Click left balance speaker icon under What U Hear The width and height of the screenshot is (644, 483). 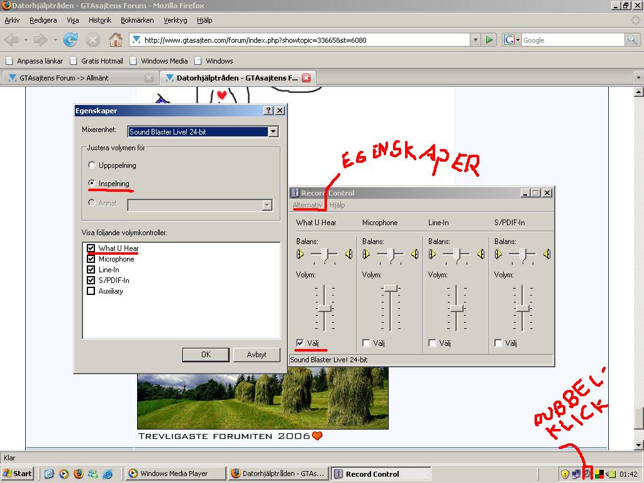(300, 254)
